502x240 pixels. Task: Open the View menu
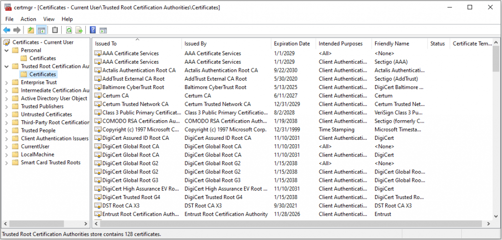[49, 19]
